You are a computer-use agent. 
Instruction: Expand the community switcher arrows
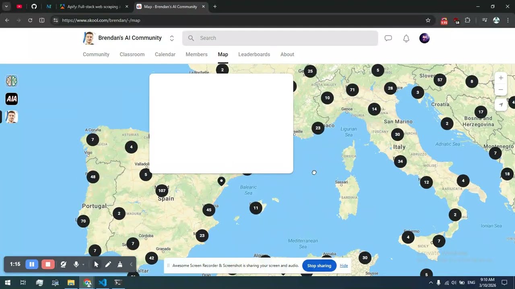[x=172, y=38]
